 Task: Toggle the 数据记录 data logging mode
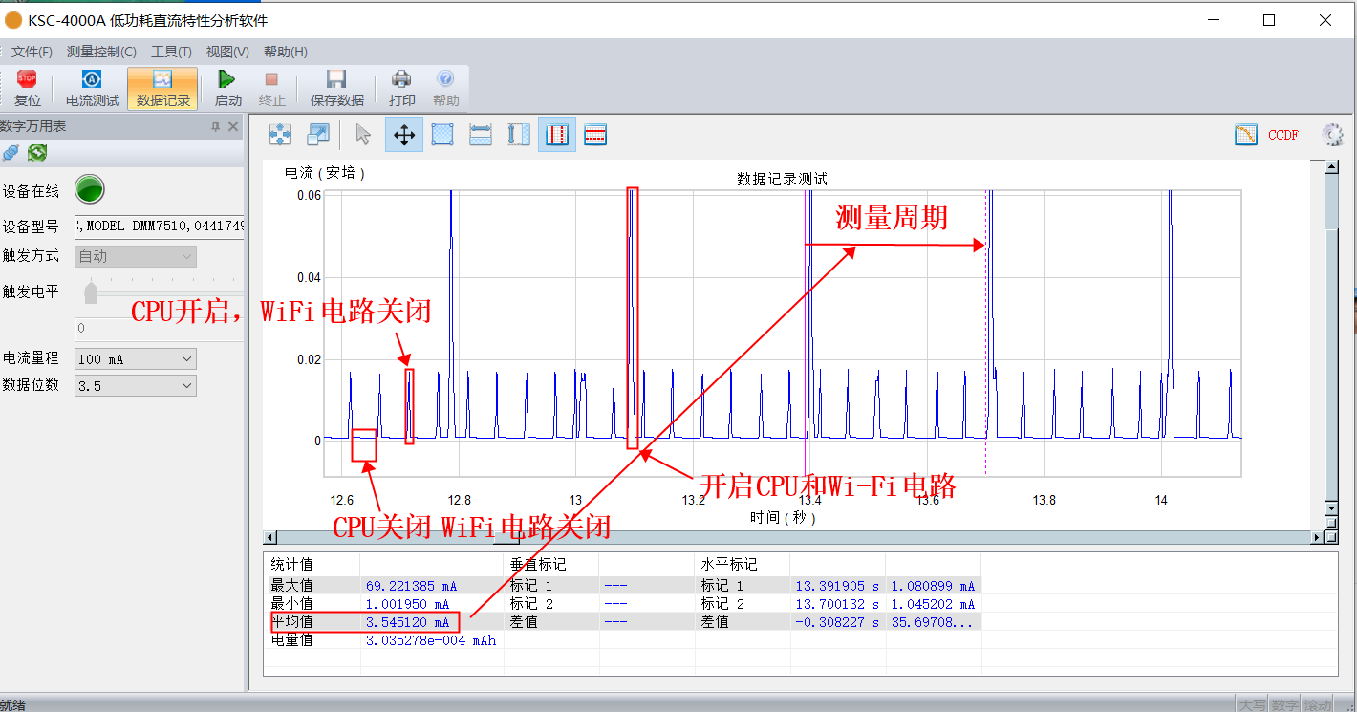coord(162,87)
